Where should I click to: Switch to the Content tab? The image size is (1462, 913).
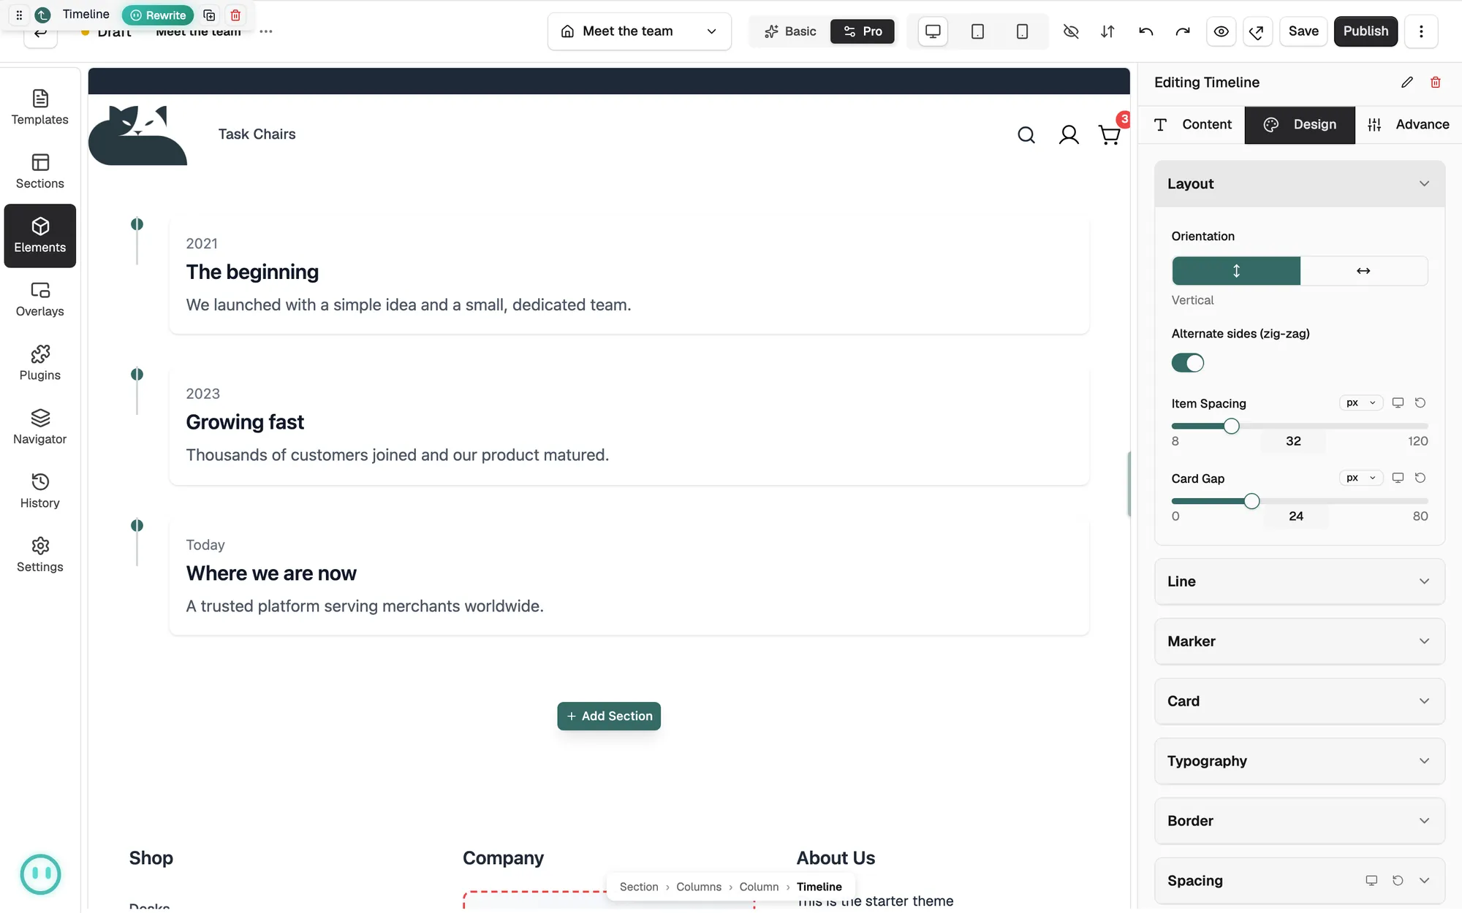tap(1193, 124)
